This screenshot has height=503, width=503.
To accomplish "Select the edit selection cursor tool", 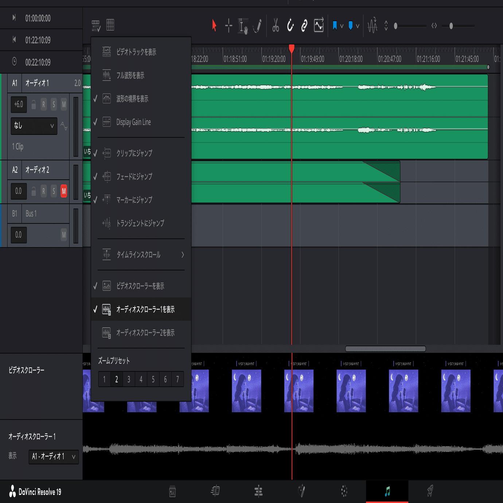I will tap(243, 26).
